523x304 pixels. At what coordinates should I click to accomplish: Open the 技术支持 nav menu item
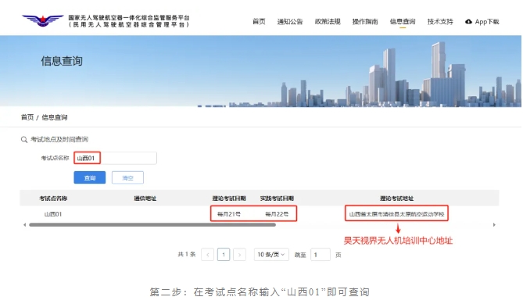(440, 22)
